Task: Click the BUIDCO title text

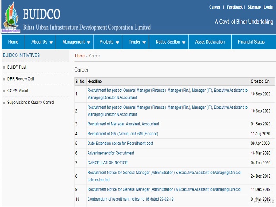Action: click(41, 14)
